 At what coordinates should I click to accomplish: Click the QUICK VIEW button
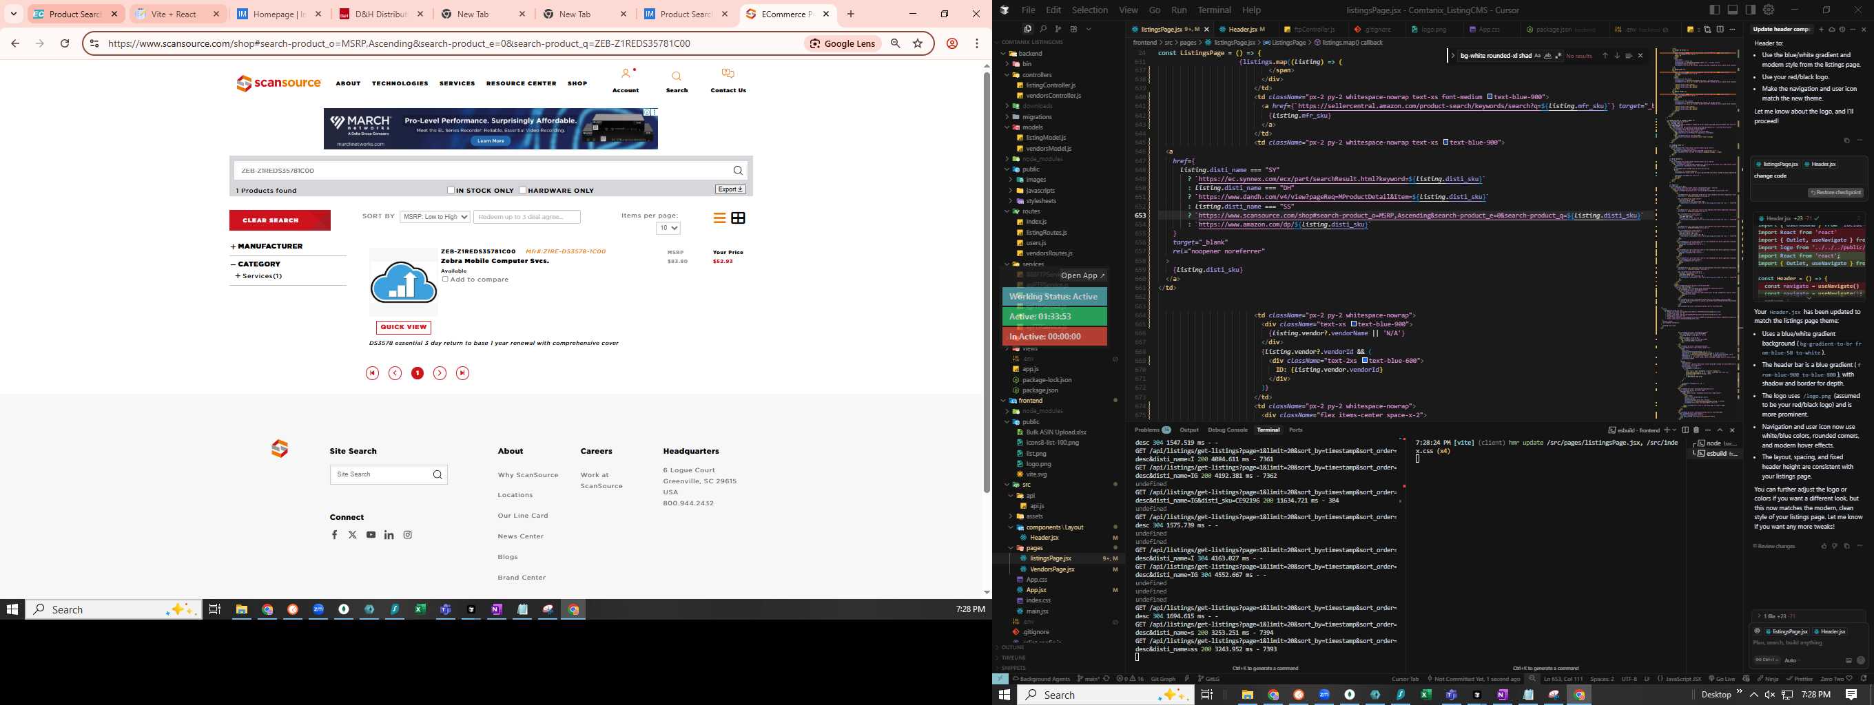[x=403, y=327]
